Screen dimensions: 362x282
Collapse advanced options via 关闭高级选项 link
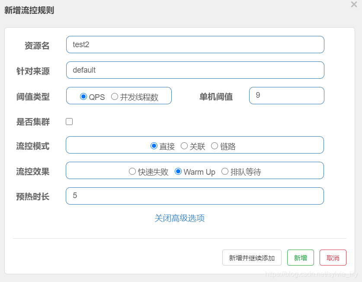click(179, 218)
